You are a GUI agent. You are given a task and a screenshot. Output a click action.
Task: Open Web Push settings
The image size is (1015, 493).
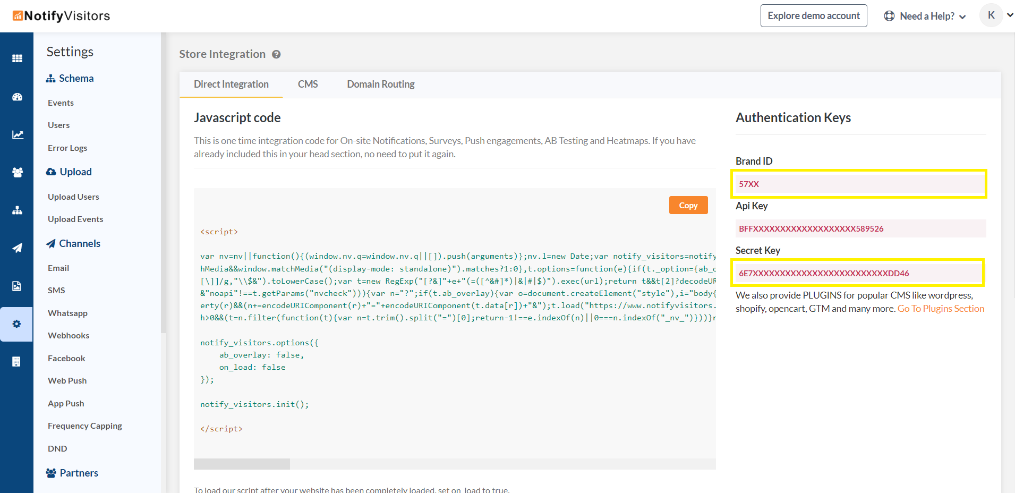tap(67, 381)
